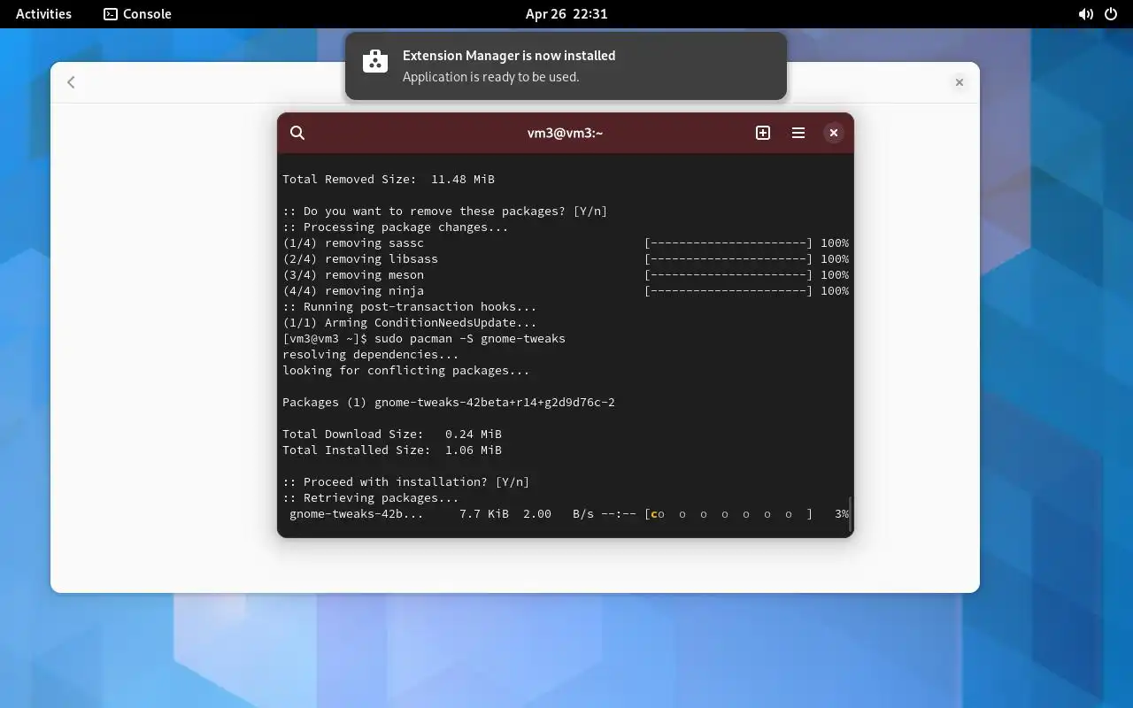Click the '(1/4) removing sassc' line
The height and width of the screenshot is (708, 1133).
566,243
